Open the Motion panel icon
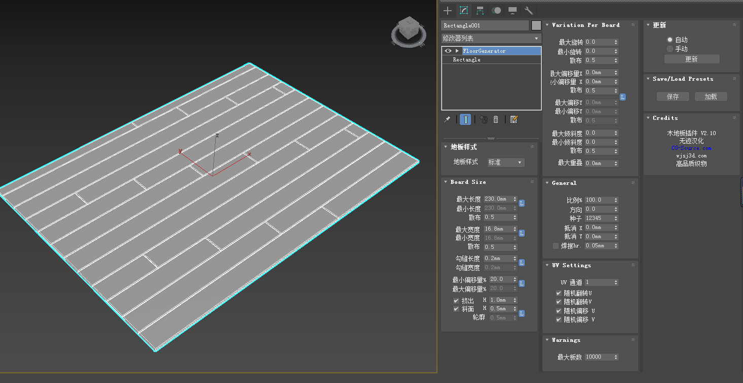Screen dimensions: 743x383 [x=496, y=10]
